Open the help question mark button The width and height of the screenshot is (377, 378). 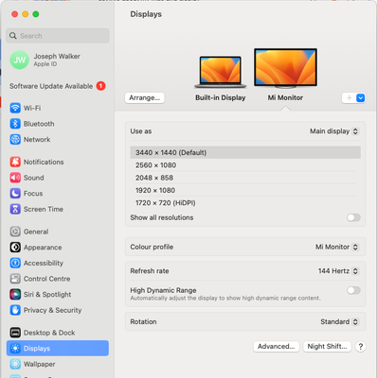pyautogui.click(x=360, y=347)
